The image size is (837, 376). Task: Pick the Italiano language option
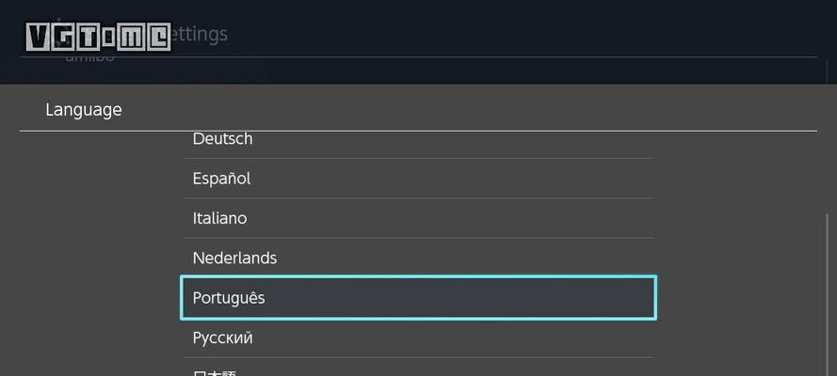(x=418, y=218)
